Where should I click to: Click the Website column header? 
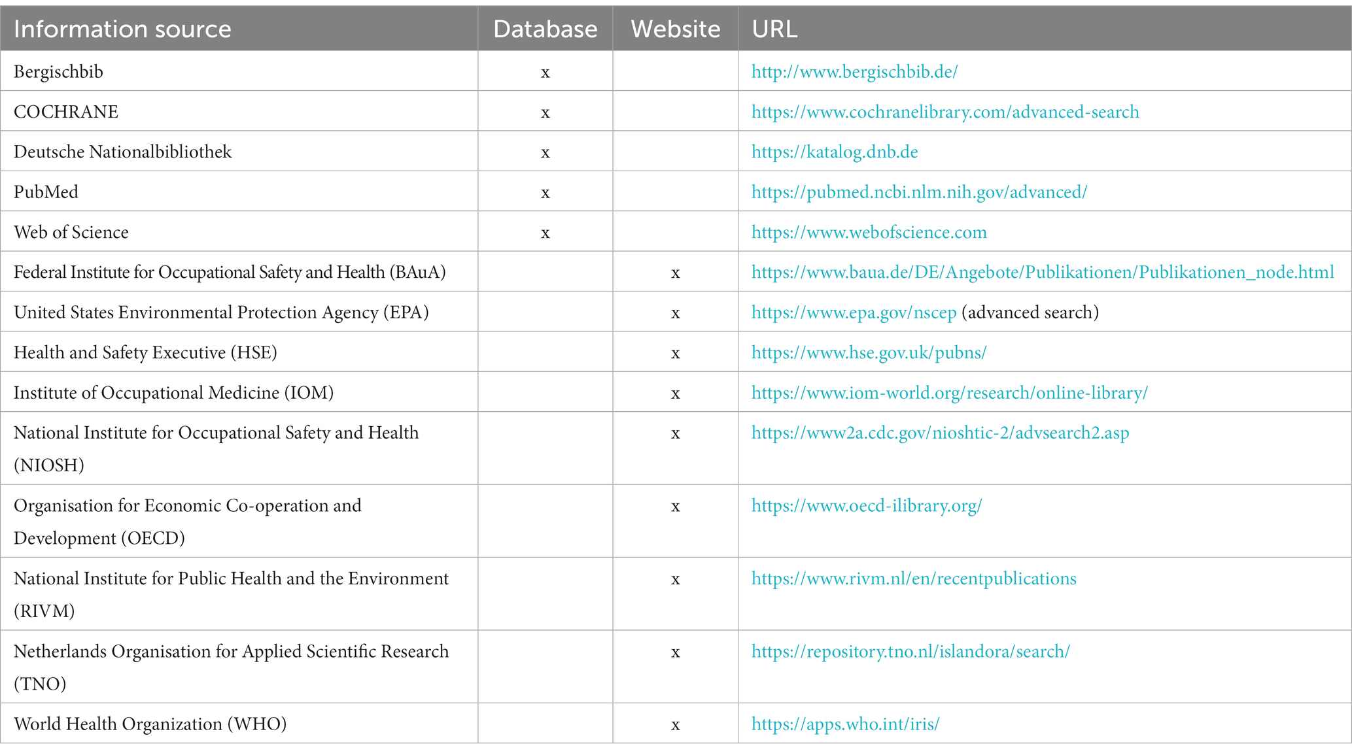point(675,29)
